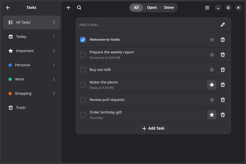Open the hamburger main menu
The image size is (246, 164).
coord(207,8)
